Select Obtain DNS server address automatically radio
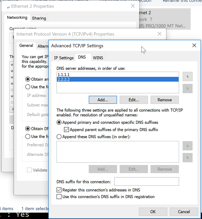 pos(28,129)
